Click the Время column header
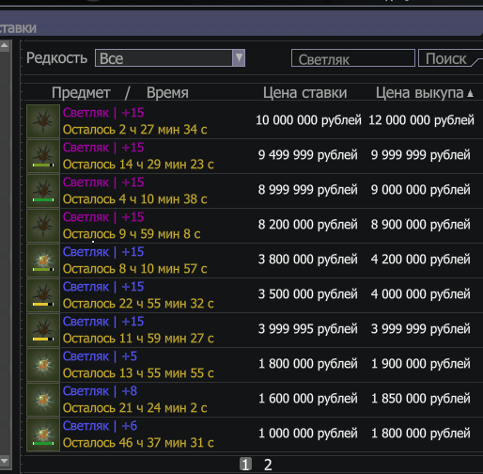The height and width of the screenshot is (474, 483). (x=167, y=93)
